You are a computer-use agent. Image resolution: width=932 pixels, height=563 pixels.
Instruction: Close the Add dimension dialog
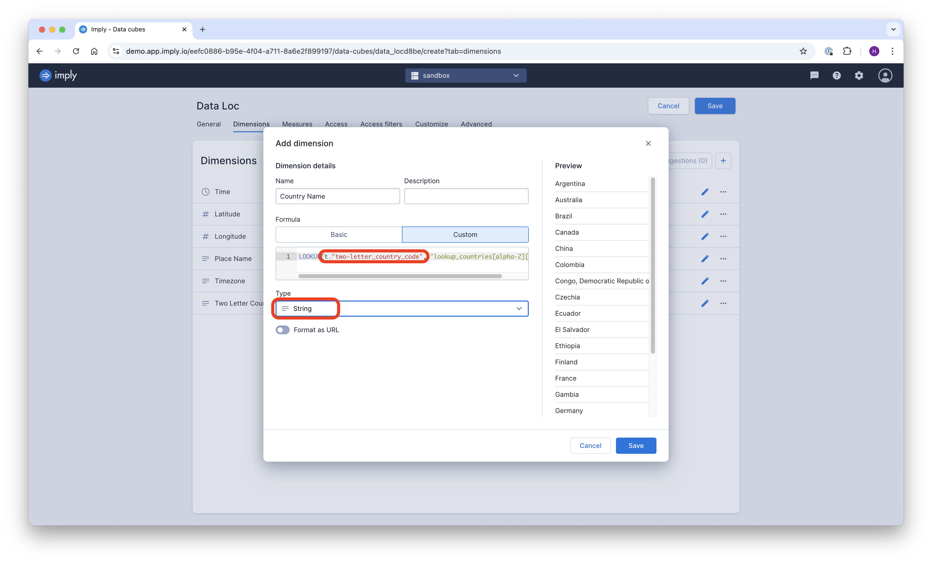click(648, 143)
